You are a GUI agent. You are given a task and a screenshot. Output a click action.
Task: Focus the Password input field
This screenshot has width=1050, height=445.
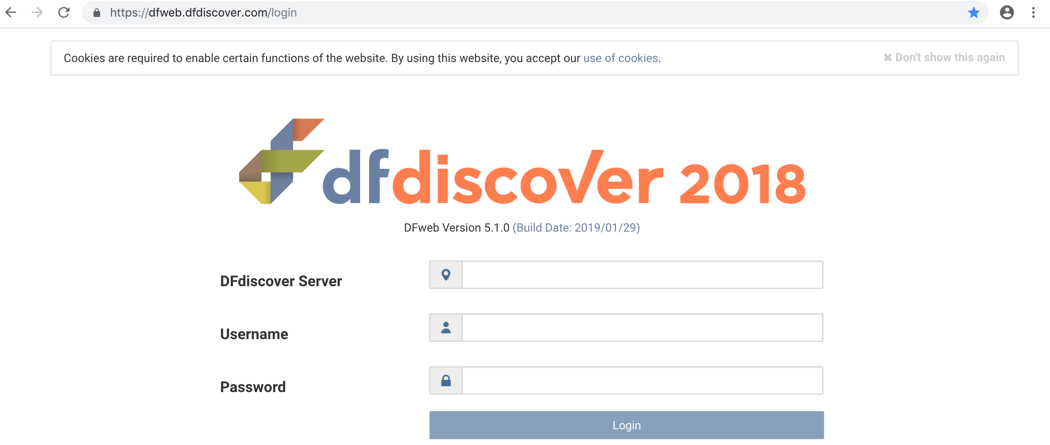642,380
